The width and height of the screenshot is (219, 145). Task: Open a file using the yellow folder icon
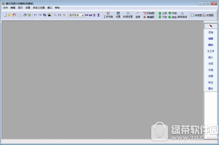point(10,15)
